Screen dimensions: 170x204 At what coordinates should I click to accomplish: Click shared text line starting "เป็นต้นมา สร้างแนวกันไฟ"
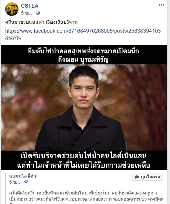coord(86,199)
